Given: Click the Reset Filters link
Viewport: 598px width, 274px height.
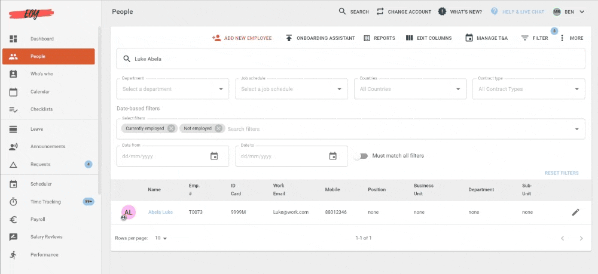Looking at the screenshot, I should pos(562,173).
